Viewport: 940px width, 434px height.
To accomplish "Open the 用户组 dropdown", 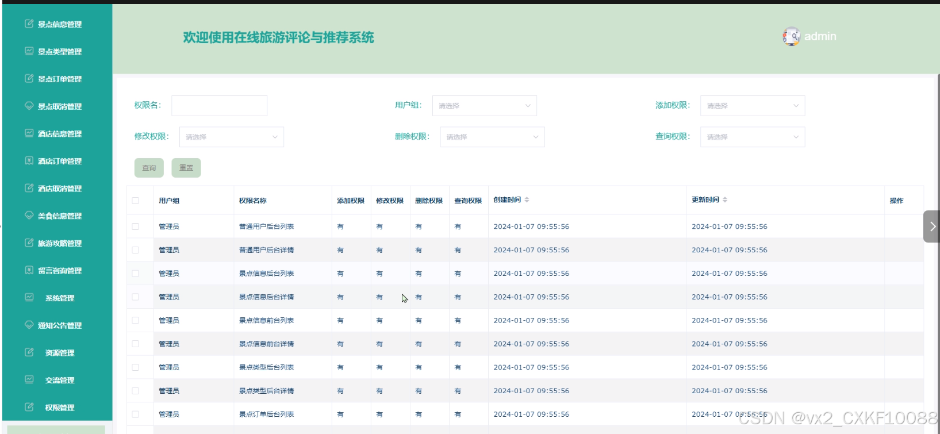I will click(484, 106).
